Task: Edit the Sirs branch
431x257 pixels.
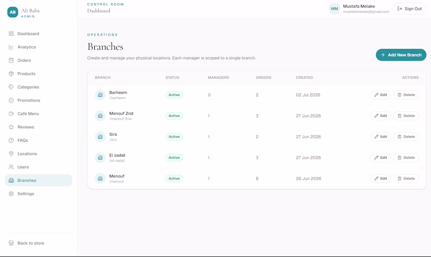Action: tap(380, 137)
